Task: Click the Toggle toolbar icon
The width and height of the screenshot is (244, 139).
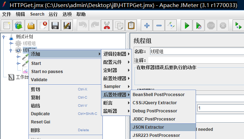Action: click(x=171, y=26)
